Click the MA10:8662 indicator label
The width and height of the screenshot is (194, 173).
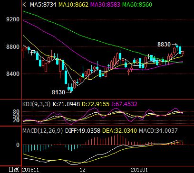[x=74, y=4]
